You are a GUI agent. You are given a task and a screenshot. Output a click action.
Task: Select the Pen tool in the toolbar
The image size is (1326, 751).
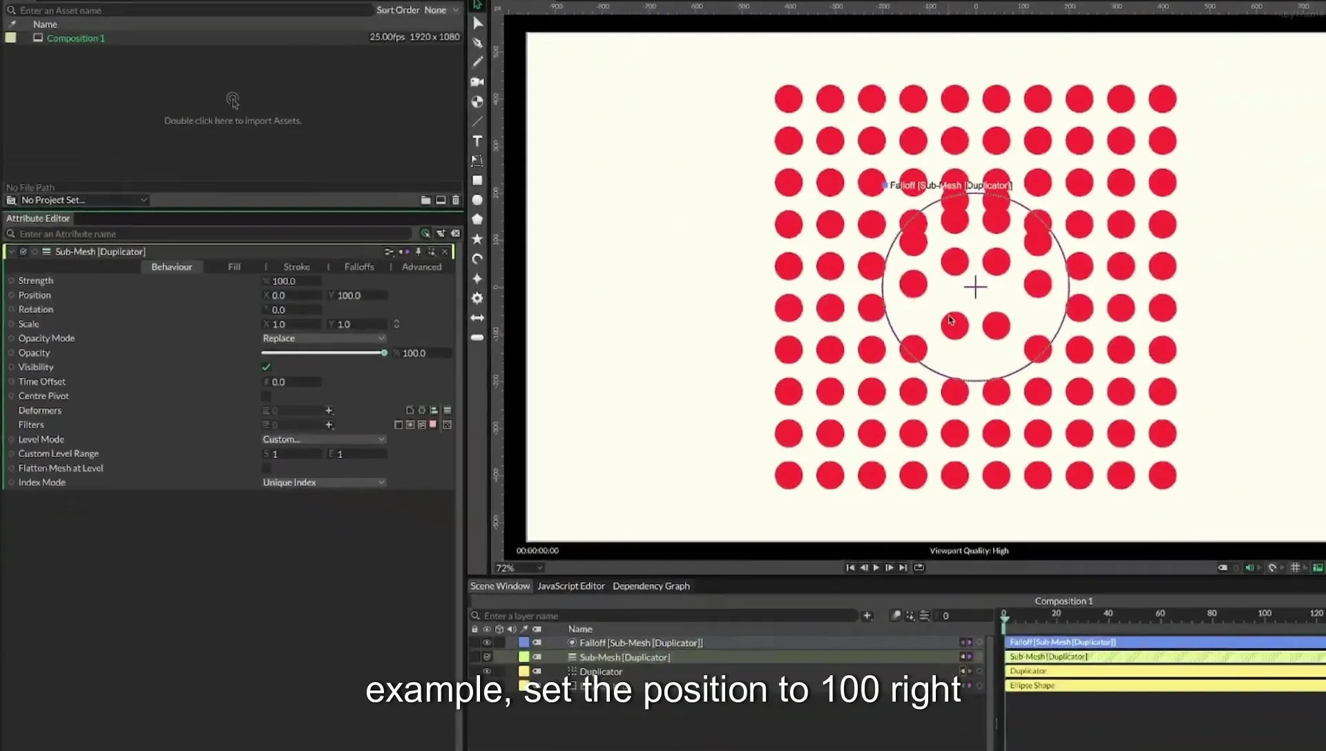coord(477,43)
